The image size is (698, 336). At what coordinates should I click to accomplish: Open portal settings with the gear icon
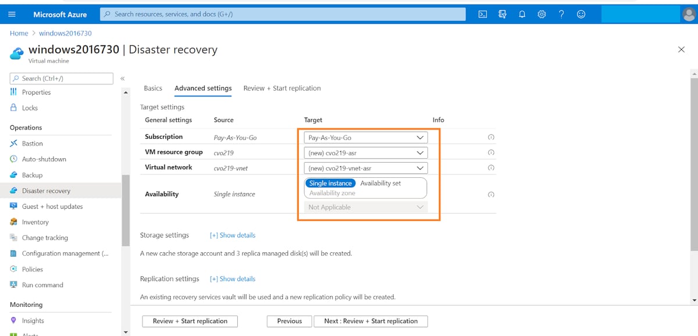542,14
